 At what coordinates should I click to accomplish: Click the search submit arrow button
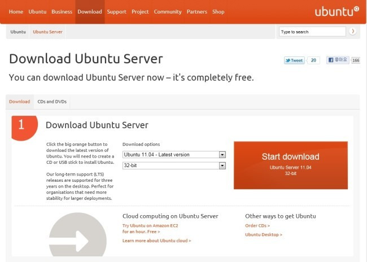(x=353, y=31)
